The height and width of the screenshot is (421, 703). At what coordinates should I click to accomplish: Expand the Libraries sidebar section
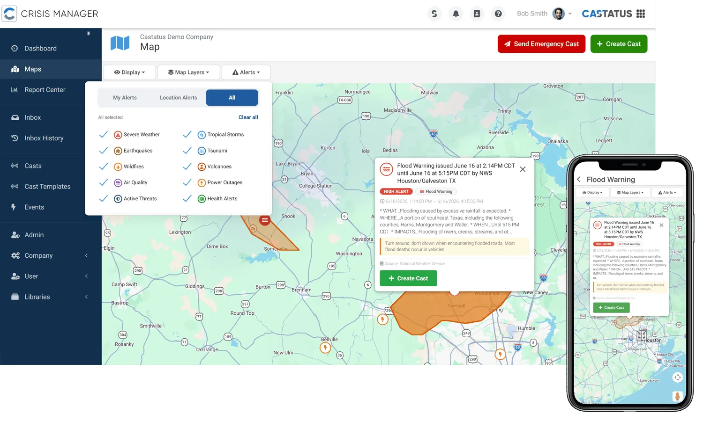51,297
